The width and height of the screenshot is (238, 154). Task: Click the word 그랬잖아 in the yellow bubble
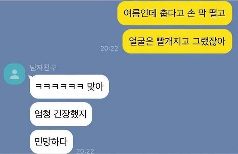[x=209, y=41]
